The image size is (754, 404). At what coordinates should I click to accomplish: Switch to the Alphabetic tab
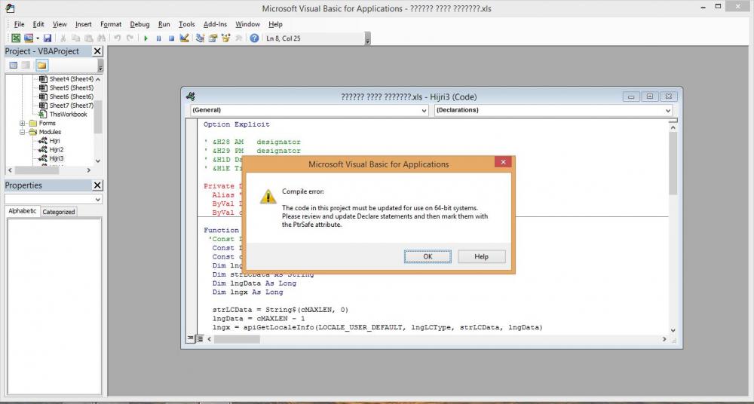pos(22,211)
